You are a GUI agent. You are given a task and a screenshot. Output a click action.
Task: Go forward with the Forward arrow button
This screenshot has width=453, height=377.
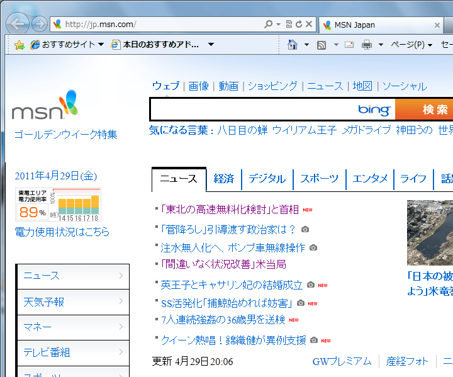[39, 24]
